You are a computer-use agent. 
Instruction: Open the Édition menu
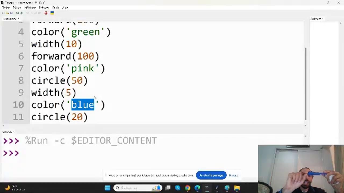[17, 8]
